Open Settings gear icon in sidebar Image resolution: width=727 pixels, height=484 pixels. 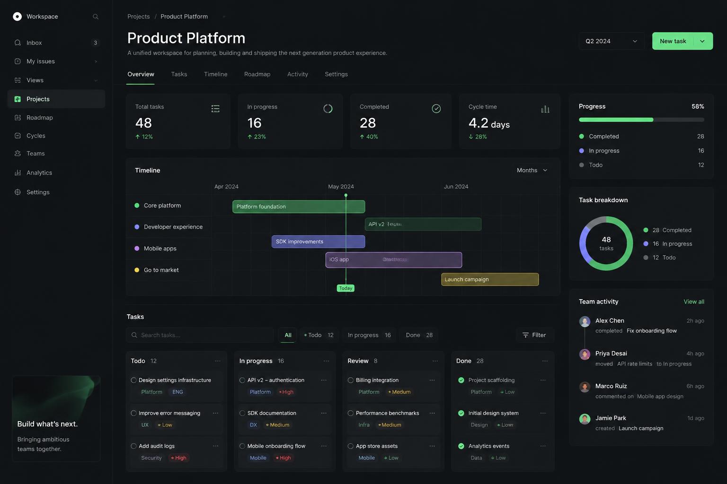tap(18, 192)
